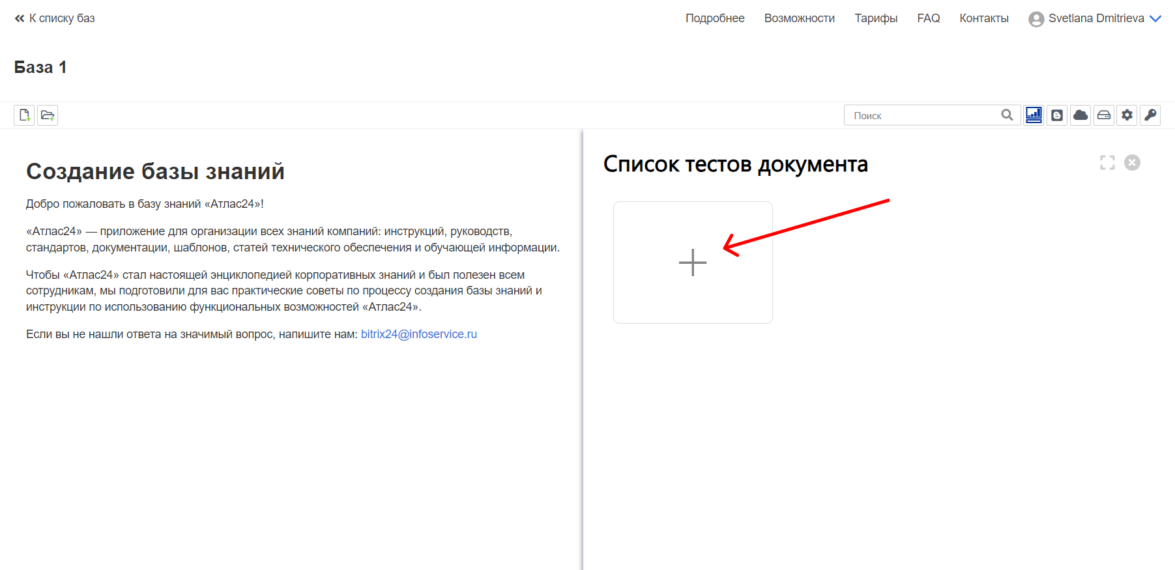The image size is (1175, 570).
Task: Open the Контакты menu item
Action: [x=984, y=18]
